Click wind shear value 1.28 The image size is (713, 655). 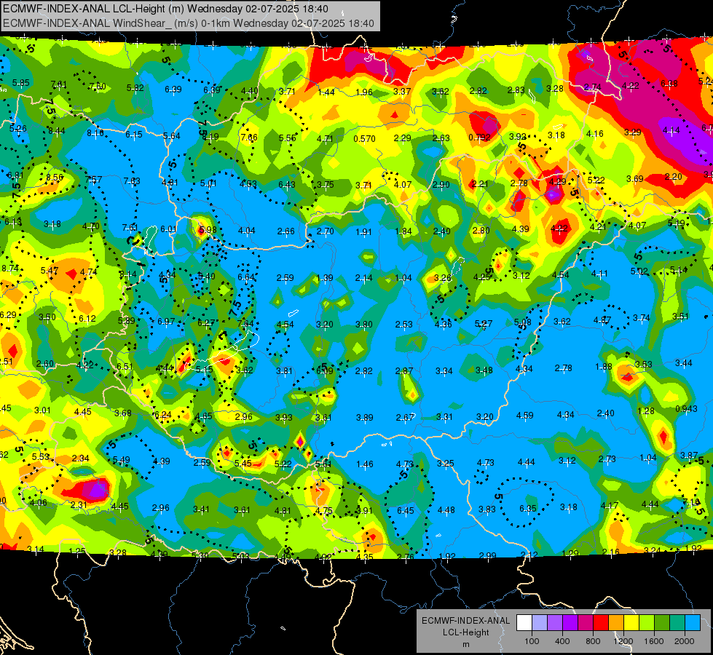tap(646, 411)
